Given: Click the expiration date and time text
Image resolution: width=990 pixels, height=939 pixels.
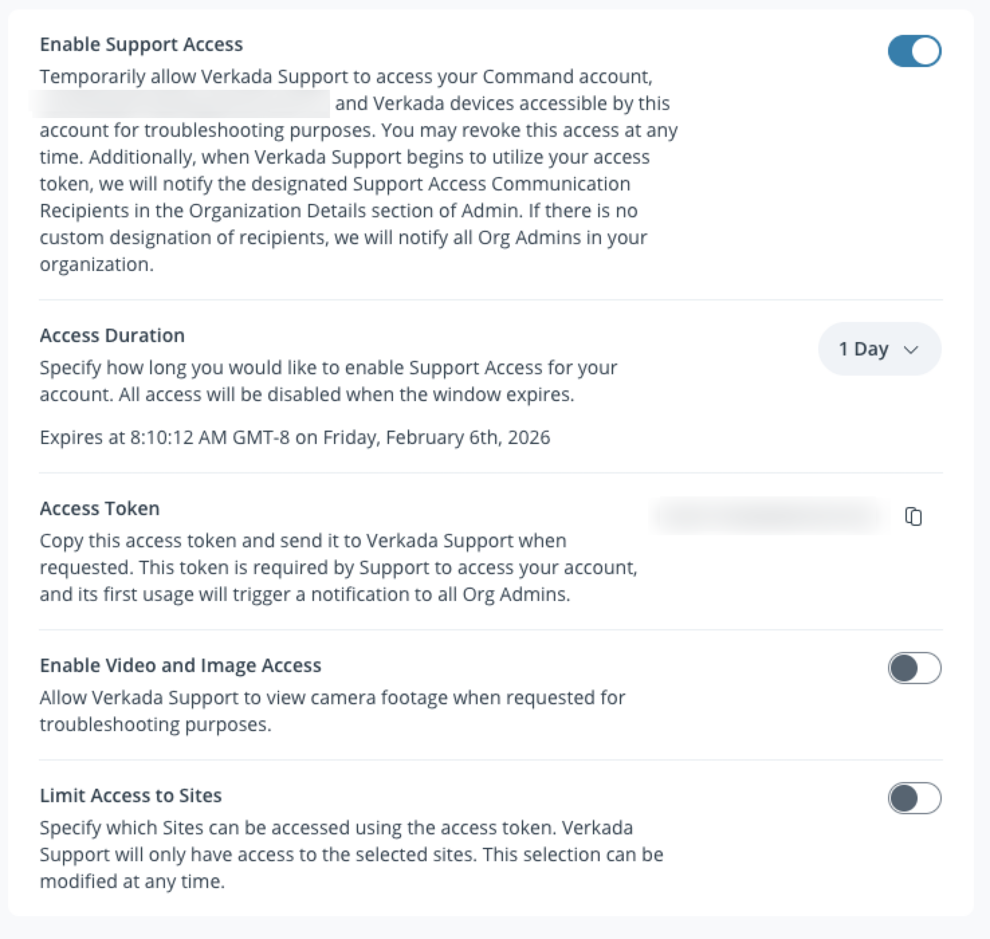Looking at the screenshot, I should pos(294,437).
